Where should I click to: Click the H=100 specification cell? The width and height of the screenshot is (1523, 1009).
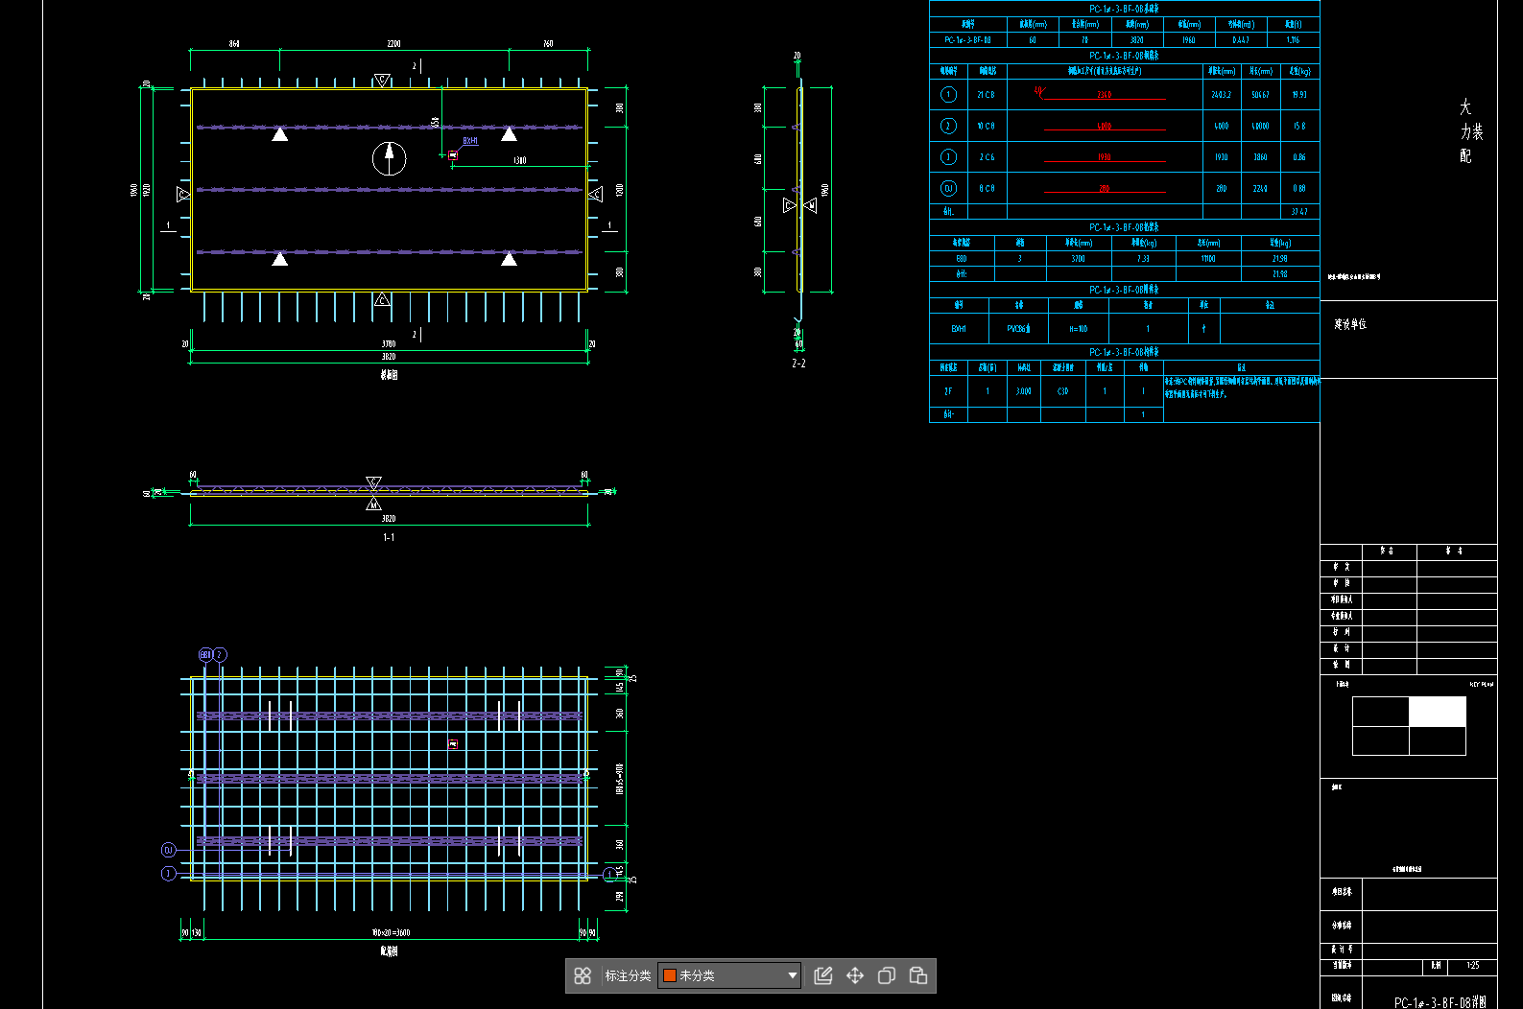click(x=1079, y=329)
